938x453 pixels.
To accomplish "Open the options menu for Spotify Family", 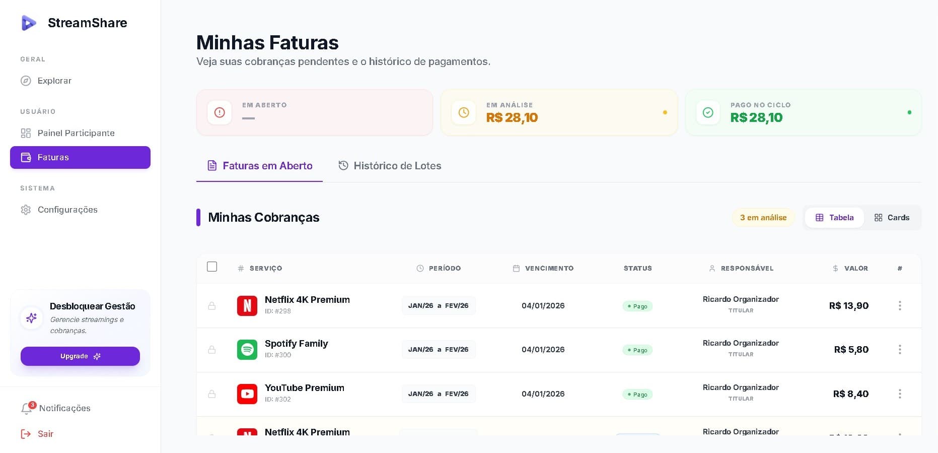I will [900, 349].
